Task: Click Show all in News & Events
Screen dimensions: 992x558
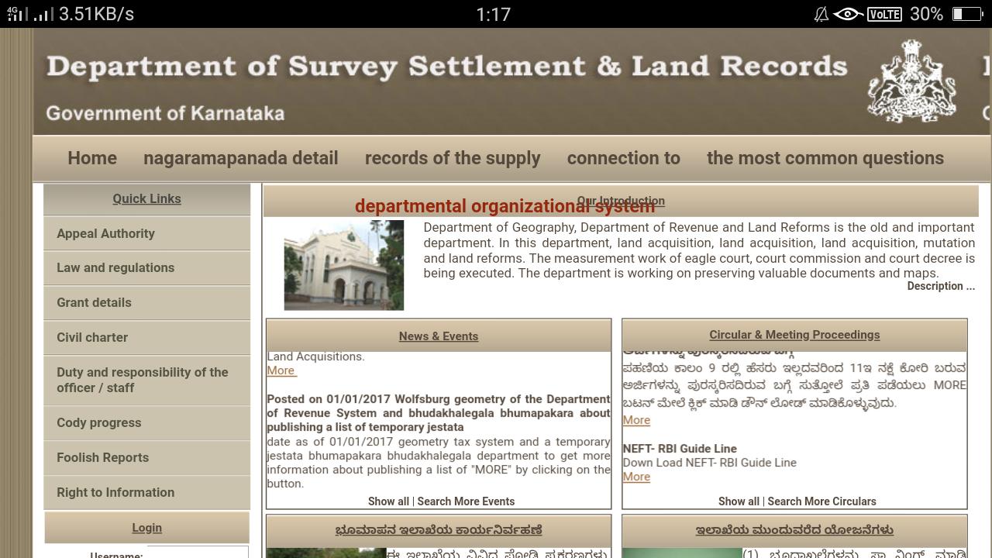Action: pos(388,501)
